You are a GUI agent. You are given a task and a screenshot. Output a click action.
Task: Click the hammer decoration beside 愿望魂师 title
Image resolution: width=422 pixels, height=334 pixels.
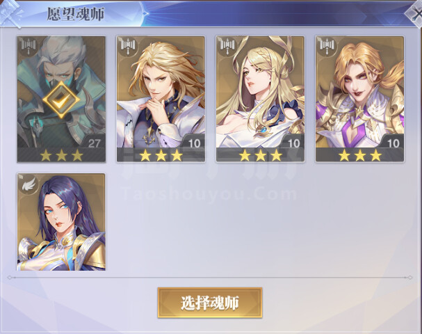(10, 13)
